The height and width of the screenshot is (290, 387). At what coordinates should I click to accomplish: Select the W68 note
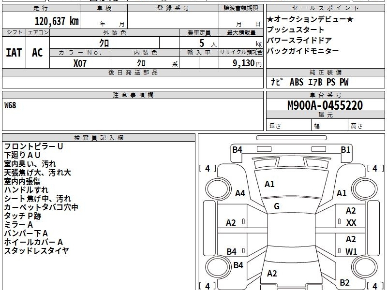click(10, 105)
